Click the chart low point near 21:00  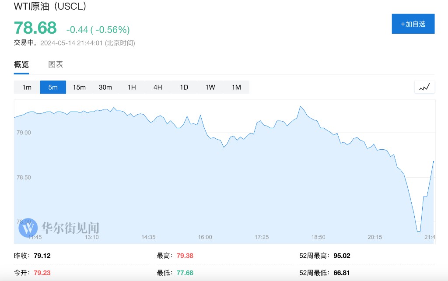pos(418,231)
